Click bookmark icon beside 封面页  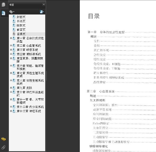coord(14,17)
